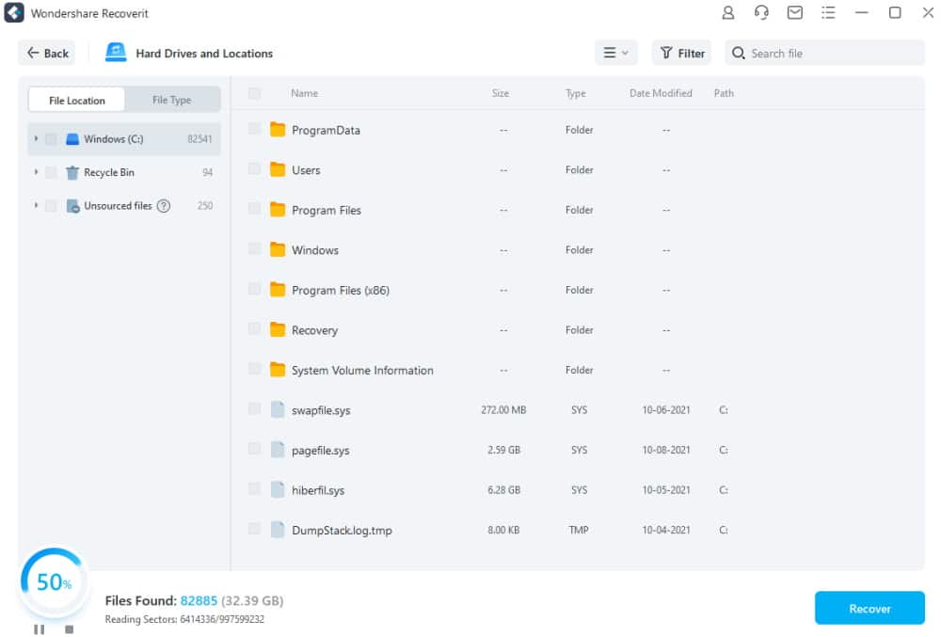941x637 pixels.
Task: Click the 50% scan progress circle
Action: 54,582
